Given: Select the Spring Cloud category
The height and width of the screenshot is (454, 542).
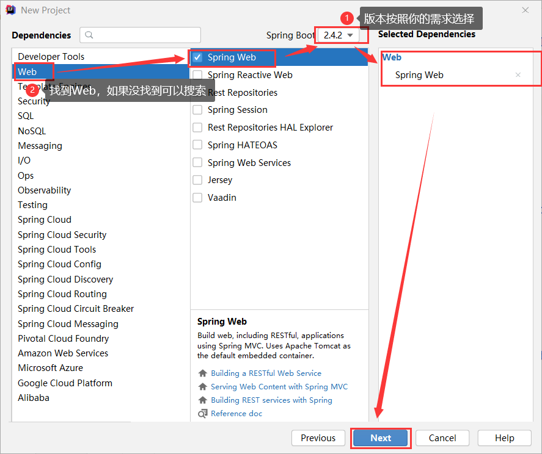Looking at the screenshot, I should (x=45, y=220).
